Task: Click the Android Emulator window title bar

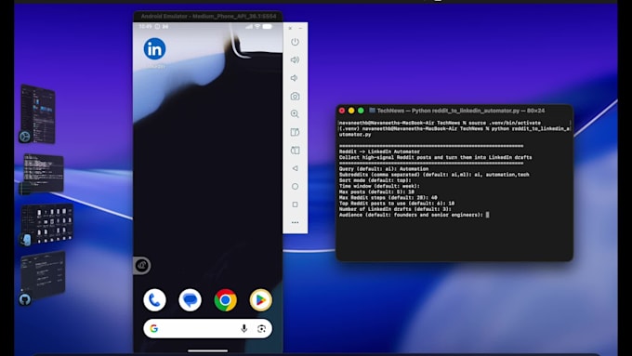Action: (x=208, y=17)
